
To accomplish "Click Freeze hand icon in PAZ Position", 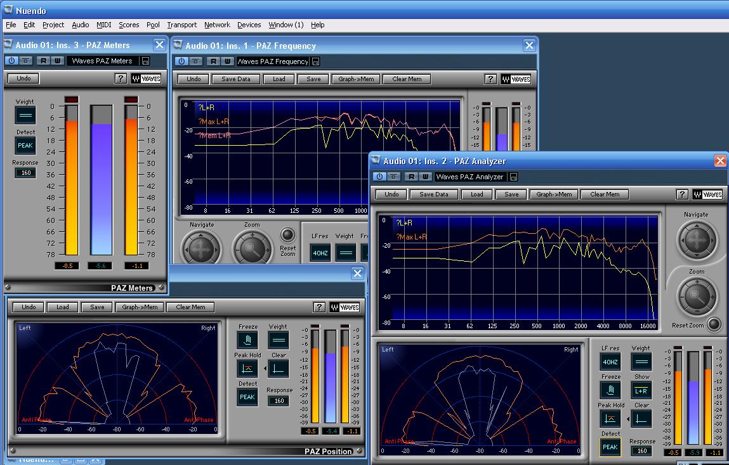I will pyautogui.click(x=247, y=340).
